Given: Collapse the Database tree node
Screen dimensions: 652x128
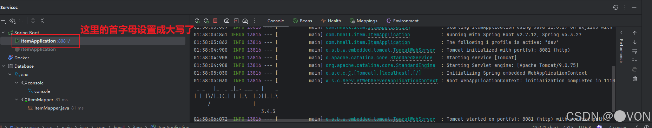Looking at the screenshot, I should click(x=3, y=66).
